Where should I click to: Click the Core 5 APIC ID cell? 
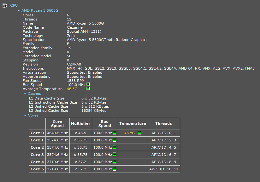tap(163, 169)
